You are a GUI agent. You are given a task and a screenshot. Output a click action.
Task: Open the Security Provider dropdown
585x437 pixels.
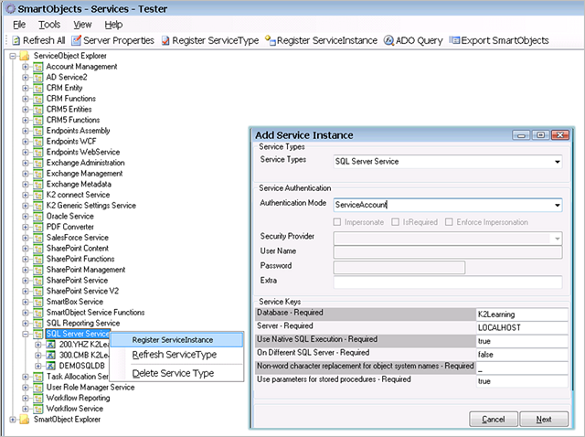point(557,239)
